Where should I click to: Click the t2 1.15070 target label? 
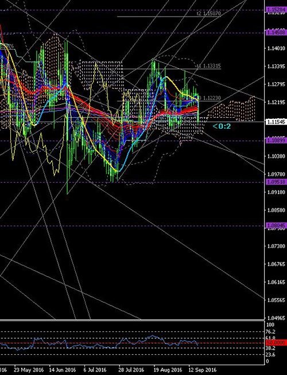(208, 13)
